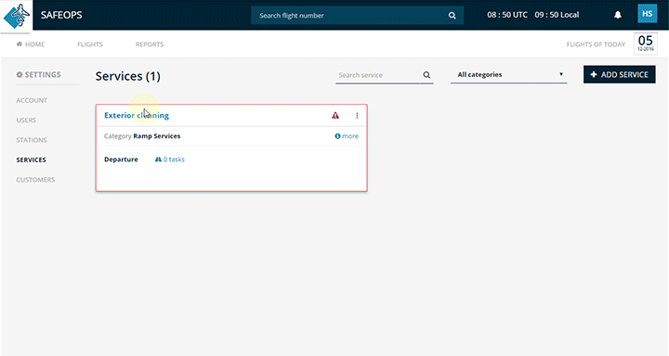Open Account settings
Screen dimensions: 669x356
32,100
